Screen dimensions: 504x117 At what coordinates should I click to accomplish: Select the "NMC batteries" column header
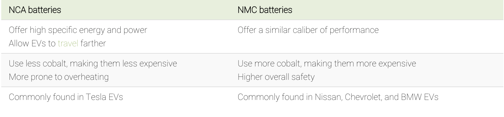tap(265, 10)
